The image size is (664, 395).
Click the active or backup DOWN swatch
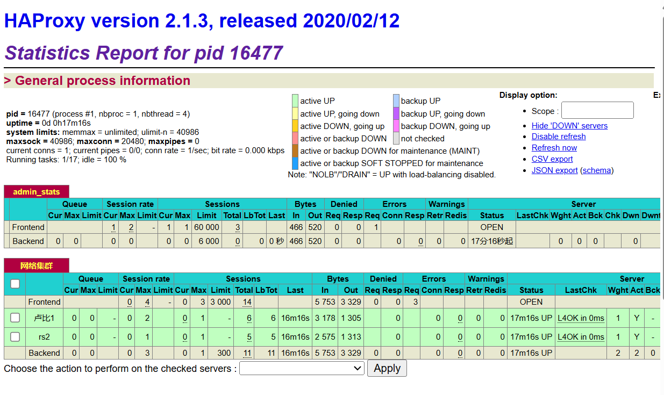pyautogui.click(x=295, y=138)
